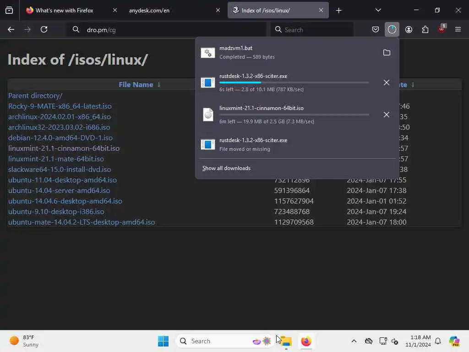Click the linuxmint-21.1-cinnamon download file icon
The image size is (469, 352).
208,115
